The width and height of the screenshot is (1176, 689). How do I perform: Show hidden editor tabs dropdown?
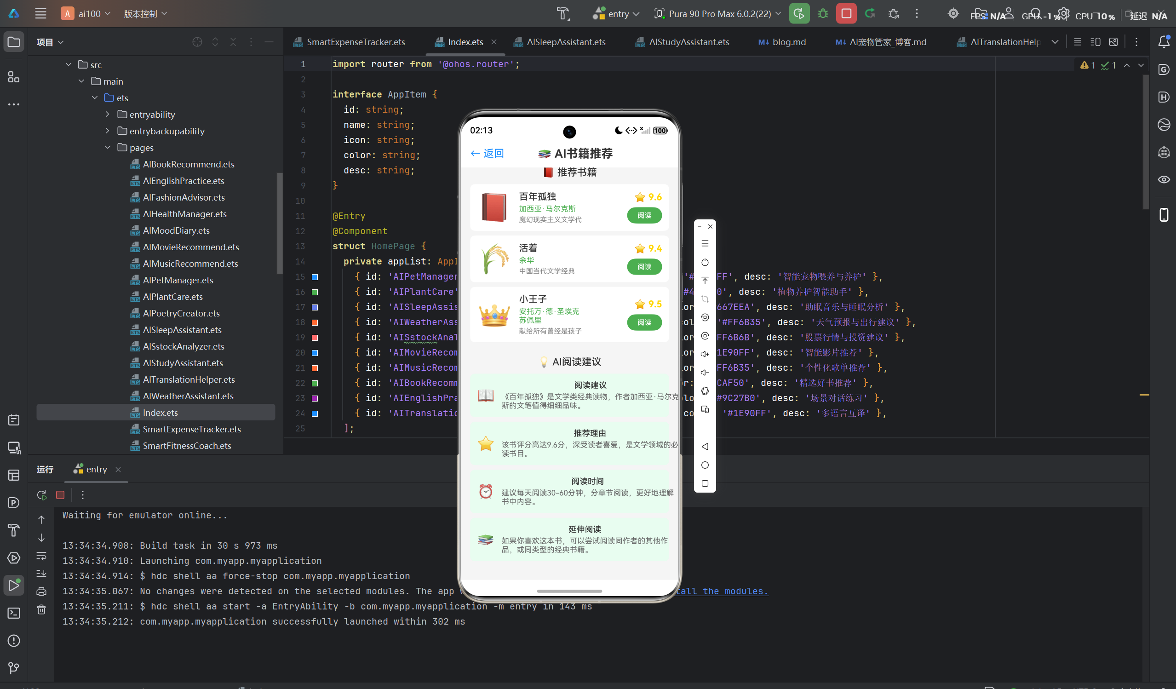click(x=1055, y=42)
